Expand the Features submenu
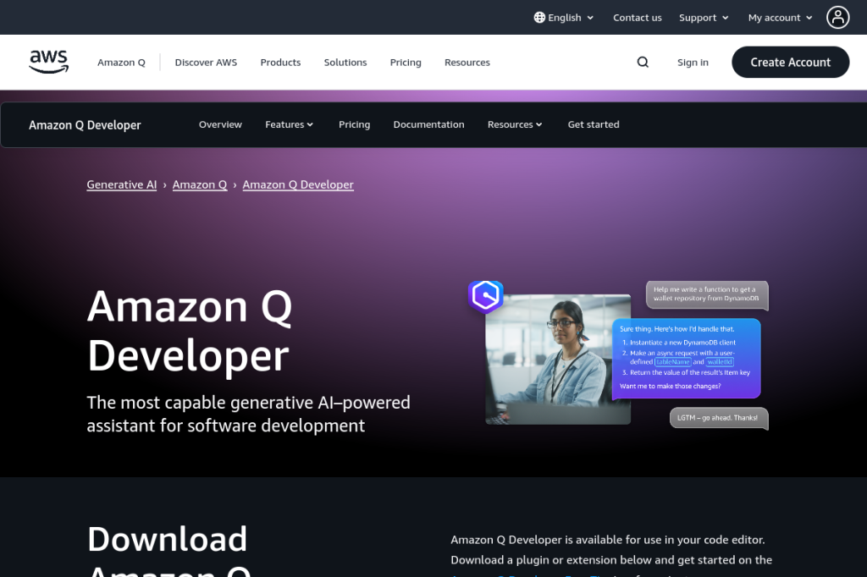Screen dimensions: 867x577 (x=290, y=124)
